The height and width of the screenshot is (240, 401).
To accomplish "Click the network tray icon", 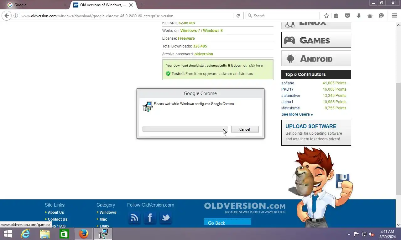I will click(x=364, y=234).
